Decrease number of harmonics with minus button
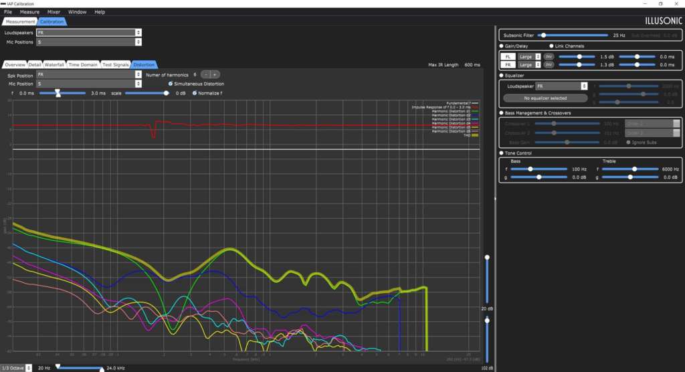The height and width of the screenshot is (372, 685). (206, 75)
